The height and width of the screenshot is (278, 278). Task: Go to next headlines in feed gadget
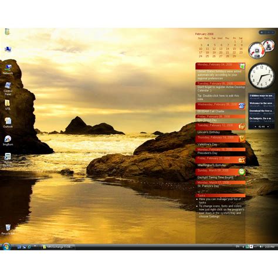point(268,127)
